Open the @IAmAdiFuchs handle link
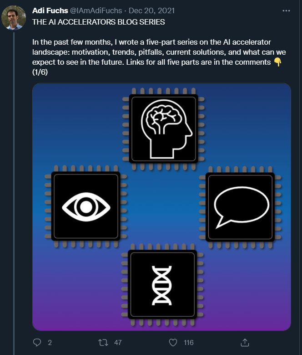This screenshot has width=302, height=355. point(96,10)
